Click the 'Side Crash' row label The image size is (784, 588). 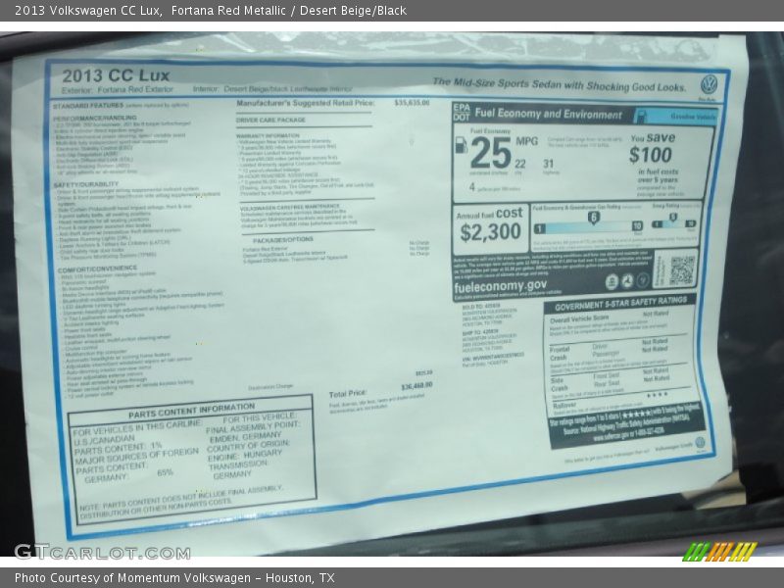(560, 385)
